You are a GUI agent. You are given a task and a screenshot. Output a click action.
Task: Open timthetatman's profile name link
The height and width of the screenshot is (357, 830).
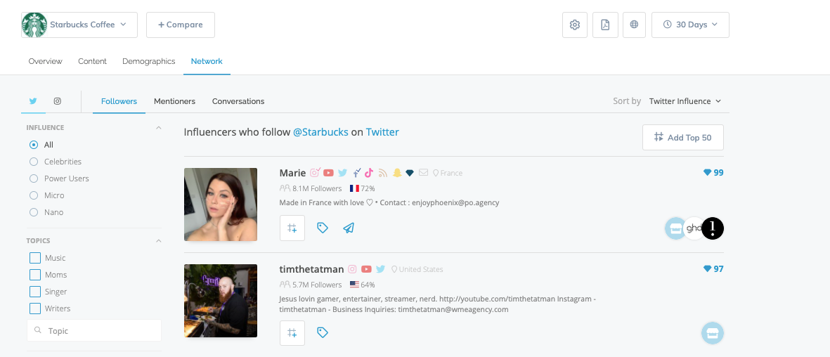[312, 269]
